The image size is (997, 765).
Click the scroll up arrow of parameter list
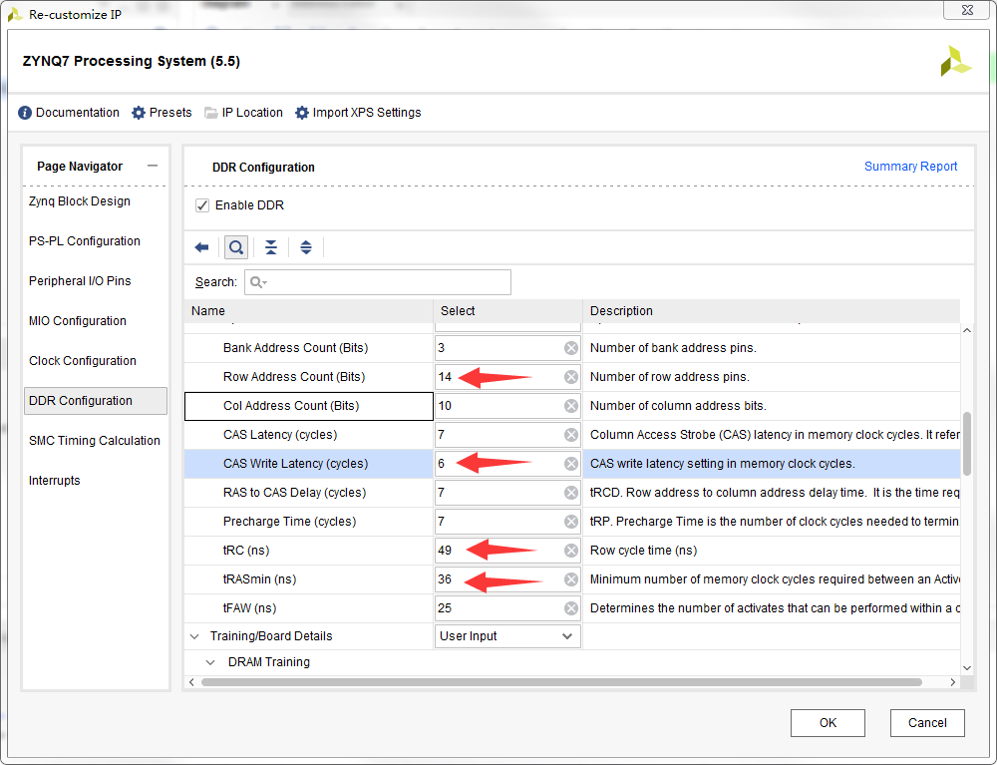(x=967, y=331)
